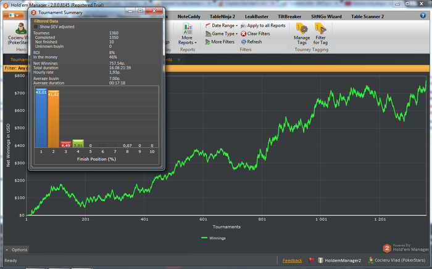Minimize the Tournament Summary window
Viewport: 432px width, 269px height.
coord(130,10)
